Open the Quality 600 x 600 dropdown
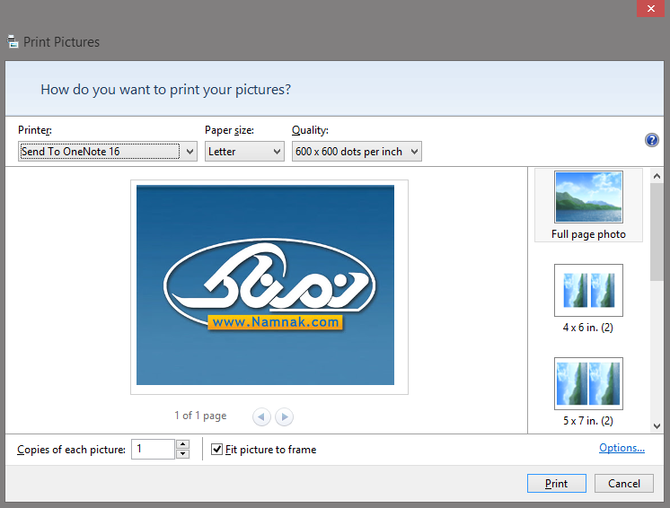Image resolution: width=670 pixels, height=508 pixels. pyautogui.click(x=357, y=152)
